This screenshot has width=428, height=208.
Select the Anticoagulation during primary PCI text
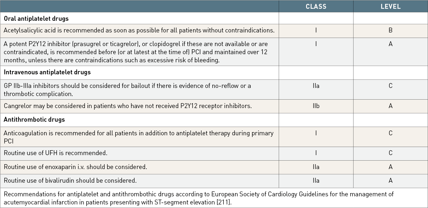coord(139,137)
